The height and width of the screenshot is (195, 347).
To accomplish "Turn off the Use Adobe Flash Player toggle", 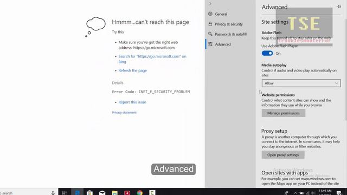I will pyautogui.click(x=267, y=53).
